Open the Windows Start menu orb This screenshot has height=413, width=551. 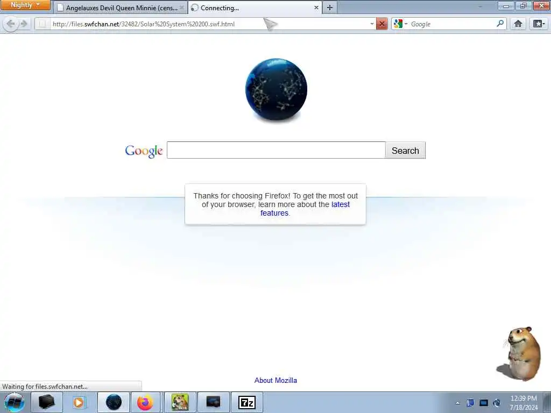(14, 402)
